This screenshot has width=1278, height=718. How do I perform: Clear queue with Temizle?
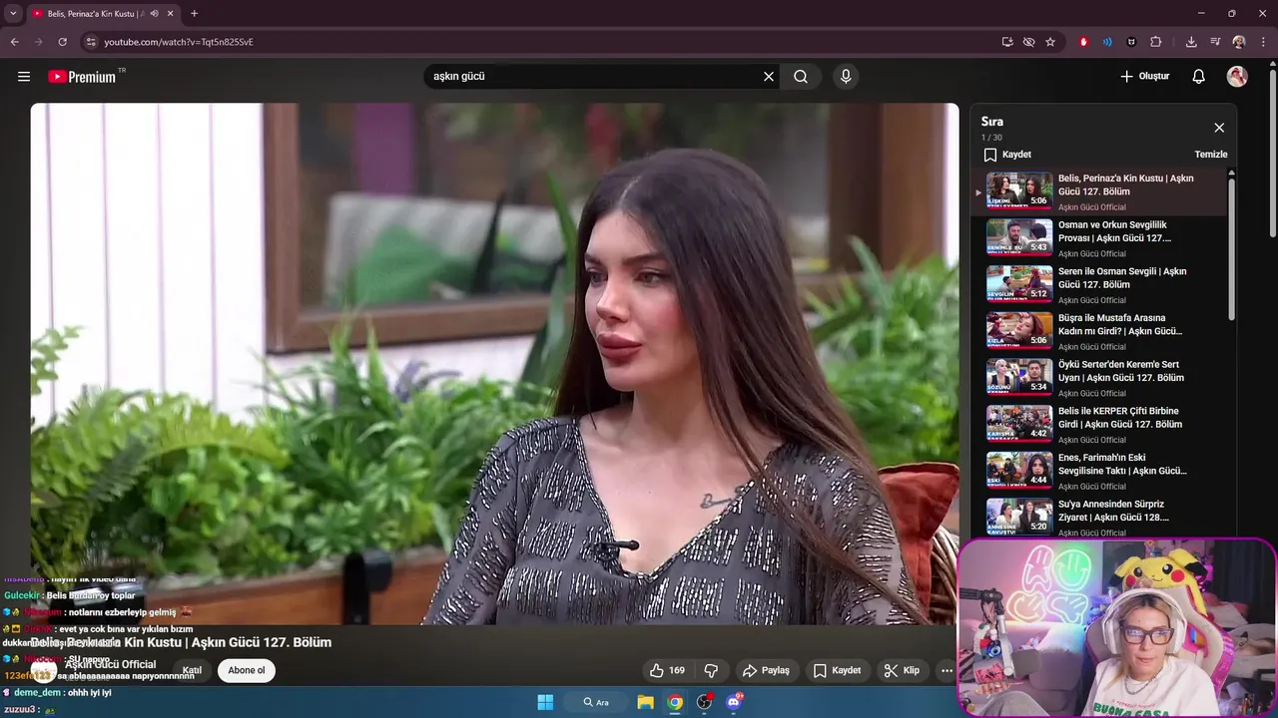(x=1211, y=155)
